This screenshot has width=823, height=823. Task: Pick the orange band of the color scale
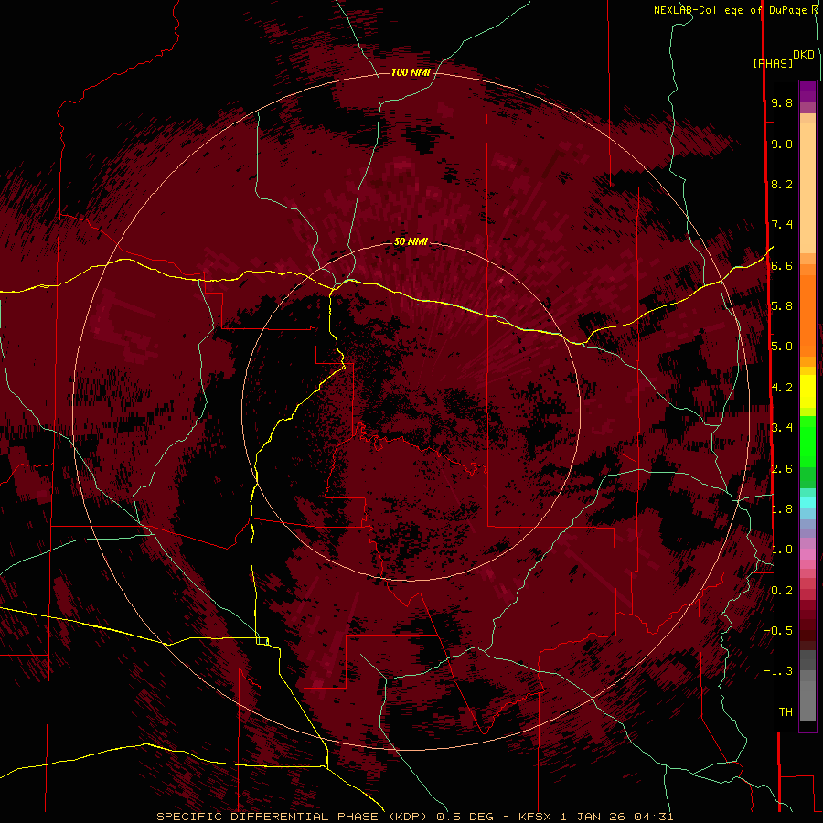[807, 315]
